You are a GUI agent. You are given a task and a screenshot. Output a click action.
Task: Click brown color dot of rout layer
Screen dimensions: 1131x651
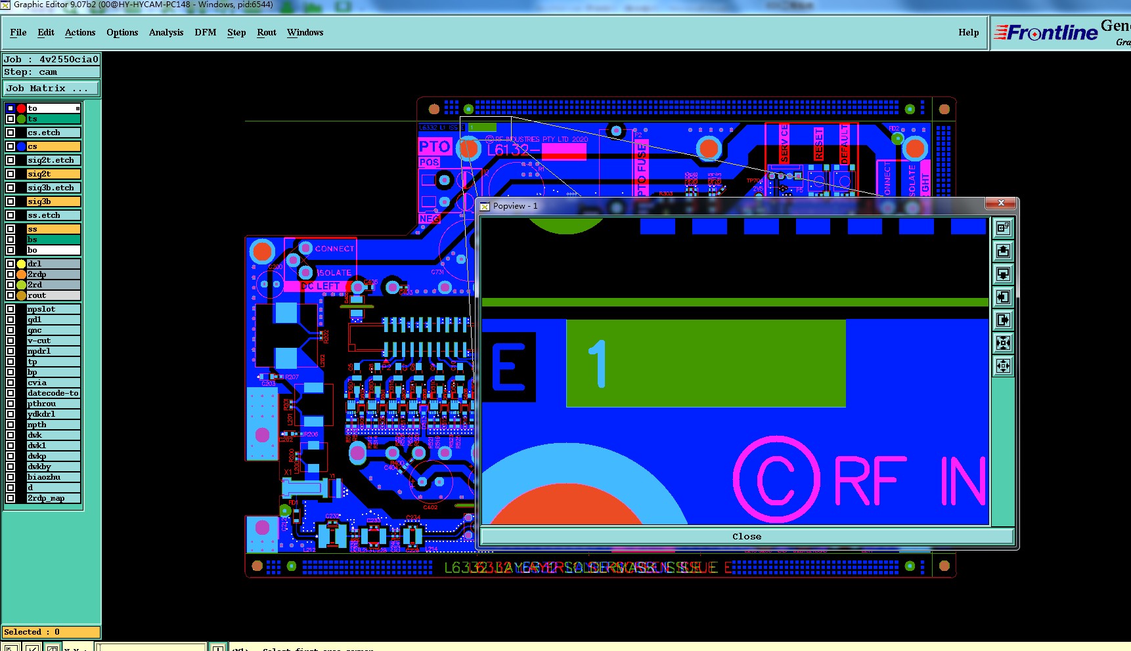(21, 295)
